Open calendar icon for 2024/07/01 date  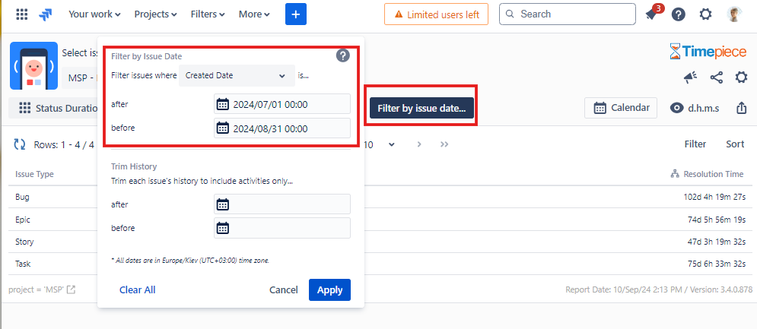coord(223,104)
